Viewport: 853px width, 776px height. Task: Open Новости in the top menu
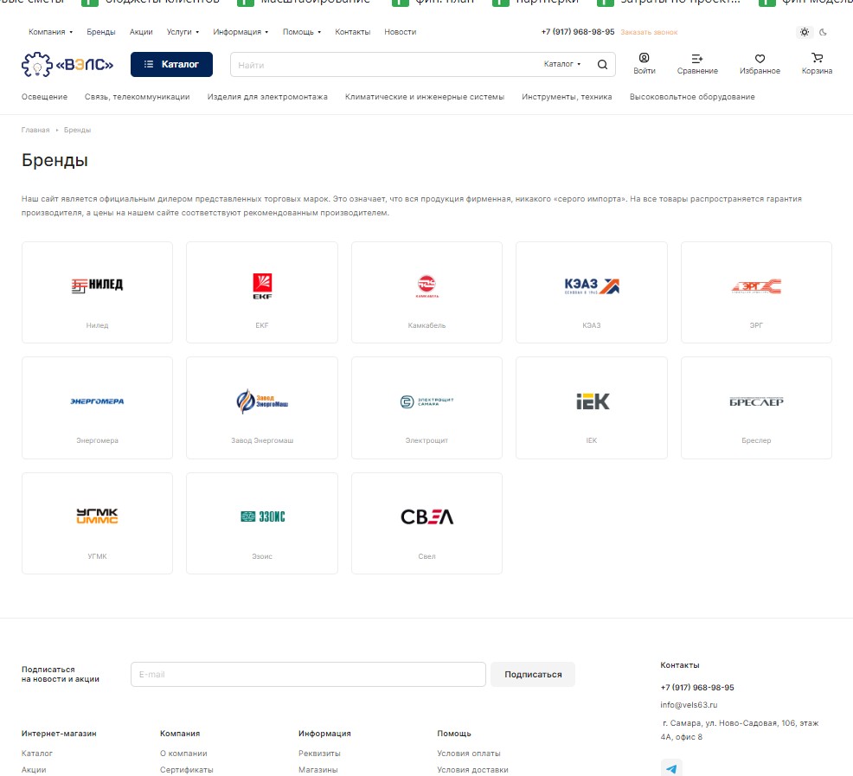[x=401, y=32]
